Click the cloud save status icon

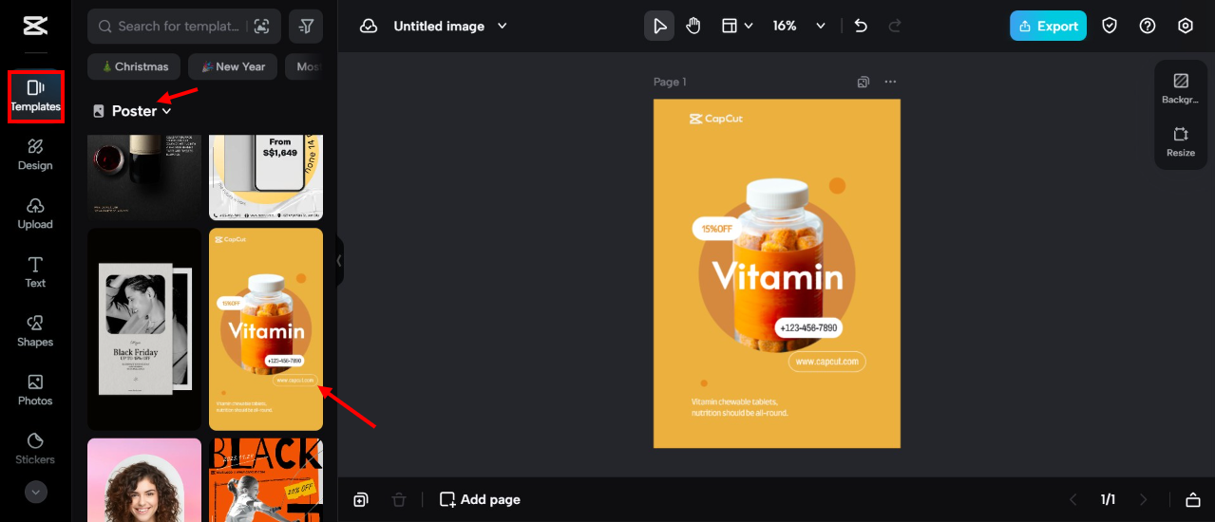pyautogui.click(x=369, y=27)
